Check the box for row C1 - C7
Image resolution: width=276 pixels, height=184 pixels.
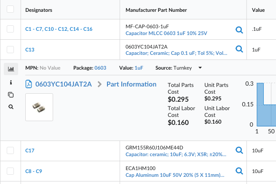[11, 29]
